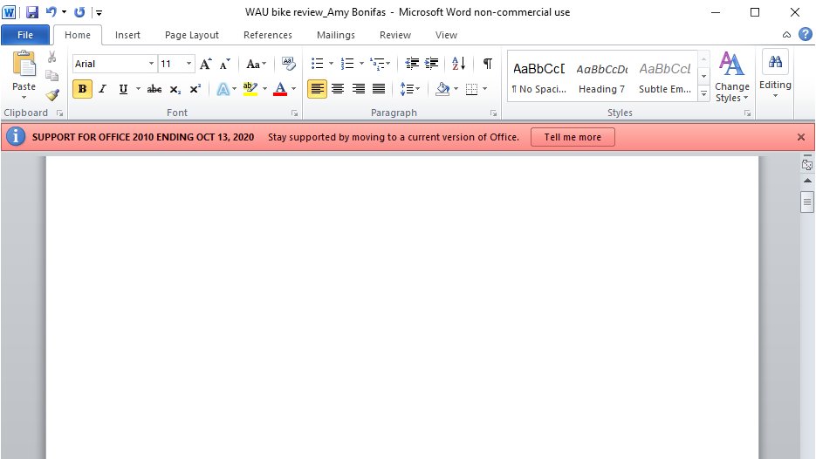Open the Paragraph dialog launcher
This screenshot has width=816, height=459.
[493, 113]
